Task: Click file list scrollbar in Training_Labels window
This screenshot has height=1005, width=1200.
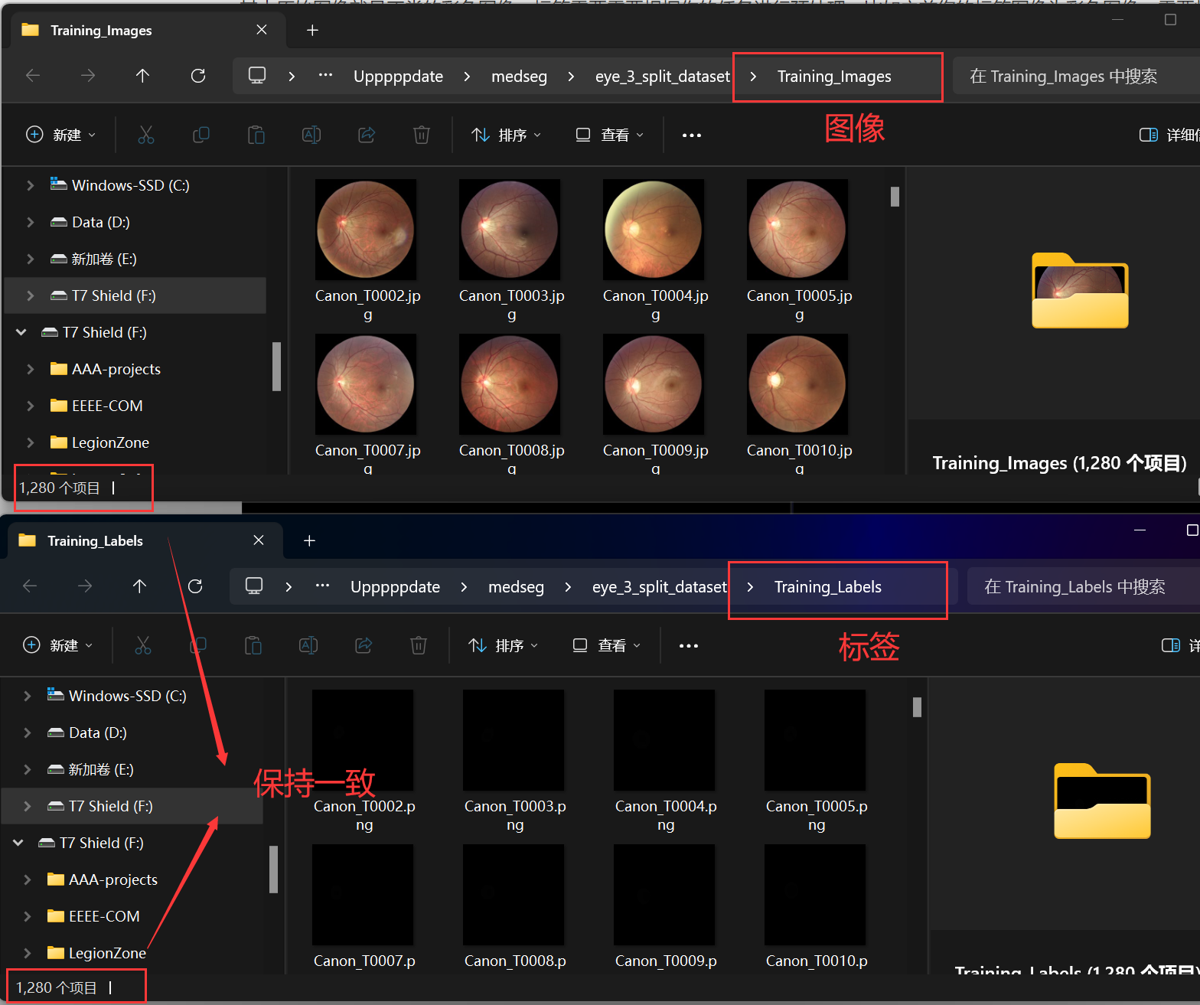Action: (x=917, y=707)
